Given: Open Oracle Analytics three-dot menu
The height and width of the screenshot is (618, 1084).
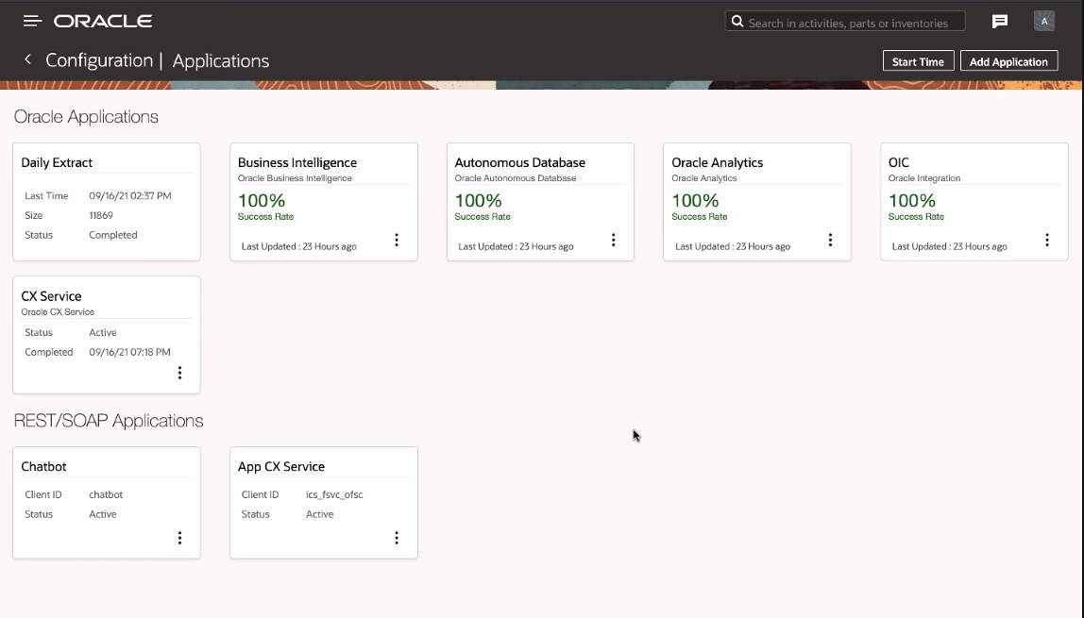Looking at the screenshot, I should tap(830, 240).
